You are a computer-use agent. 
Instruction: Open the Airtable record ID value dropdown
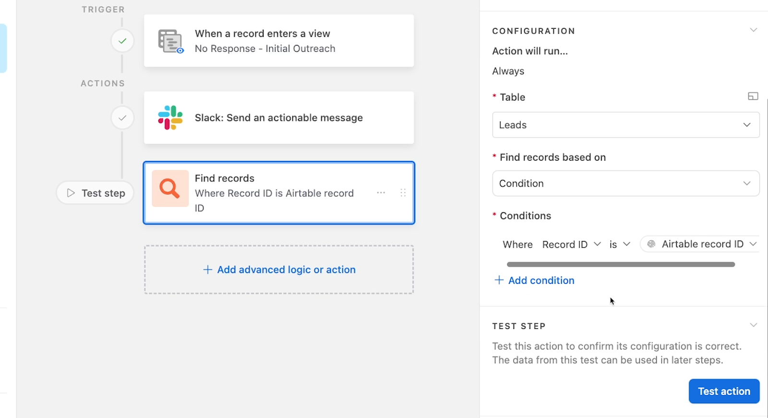[x=700, y=244]
